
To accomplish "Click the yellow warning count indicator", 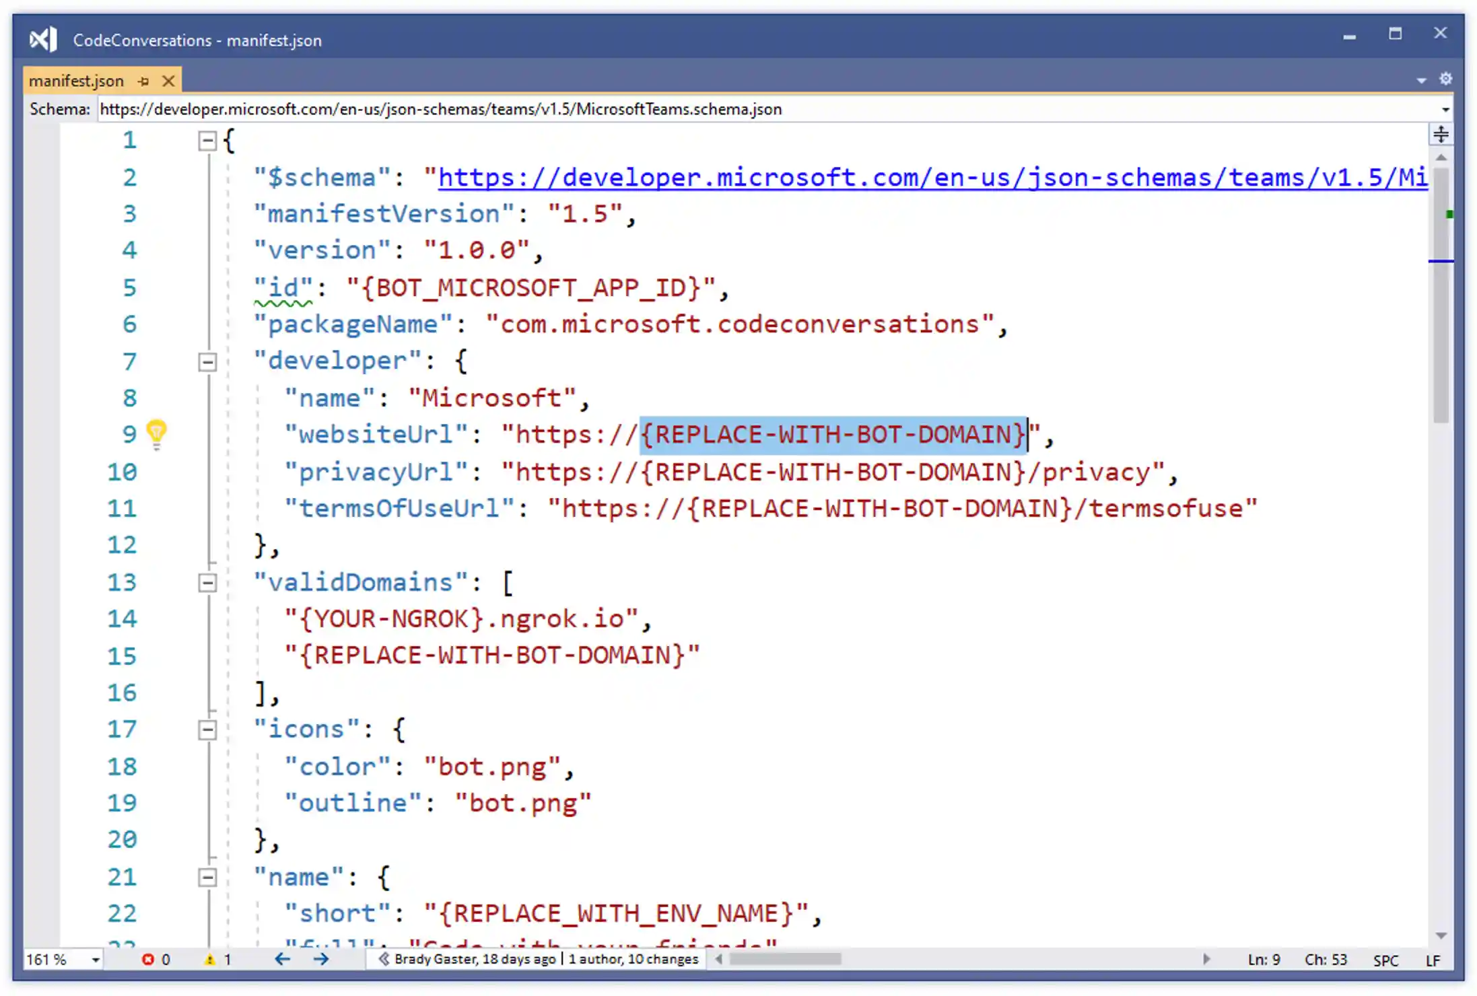I will tap(217, 960).
